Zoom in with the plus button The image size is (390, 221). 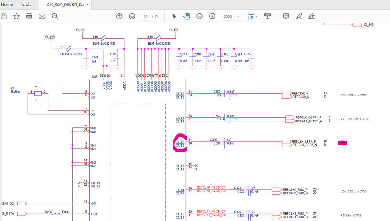[x=212, y=16]
